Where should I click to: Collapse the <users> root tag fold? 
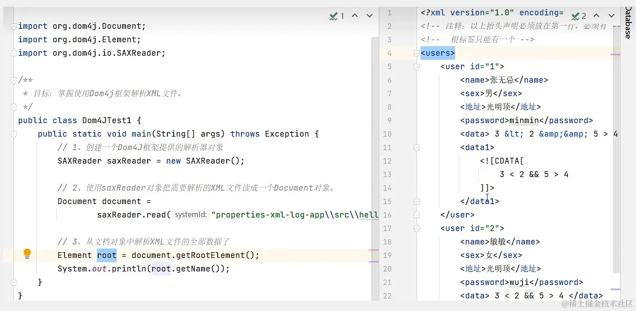tap(417, 53)
